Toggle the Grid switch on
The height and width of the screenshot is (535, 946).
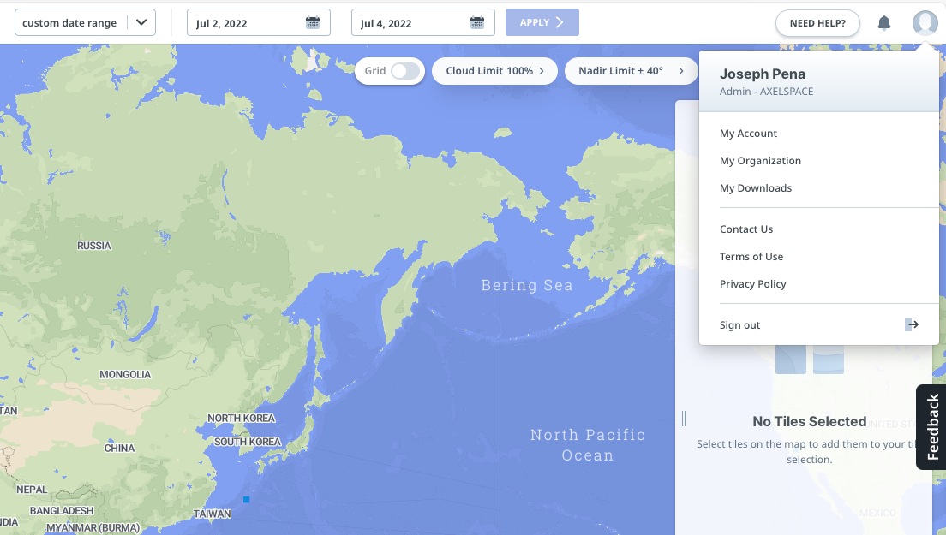tap(405, 71)
